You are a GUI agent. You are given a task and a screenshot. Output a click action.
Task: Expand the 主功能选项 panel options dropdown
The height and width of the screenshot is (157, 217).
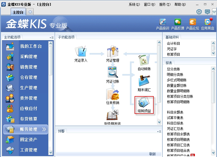pos(51,37)
